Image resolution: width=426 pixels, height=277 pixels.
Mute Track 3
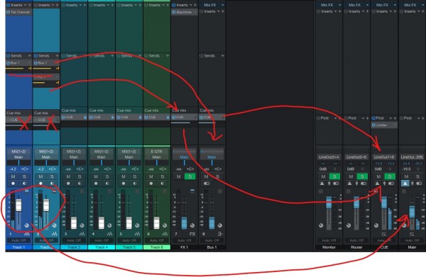click(x=68, y=176)
